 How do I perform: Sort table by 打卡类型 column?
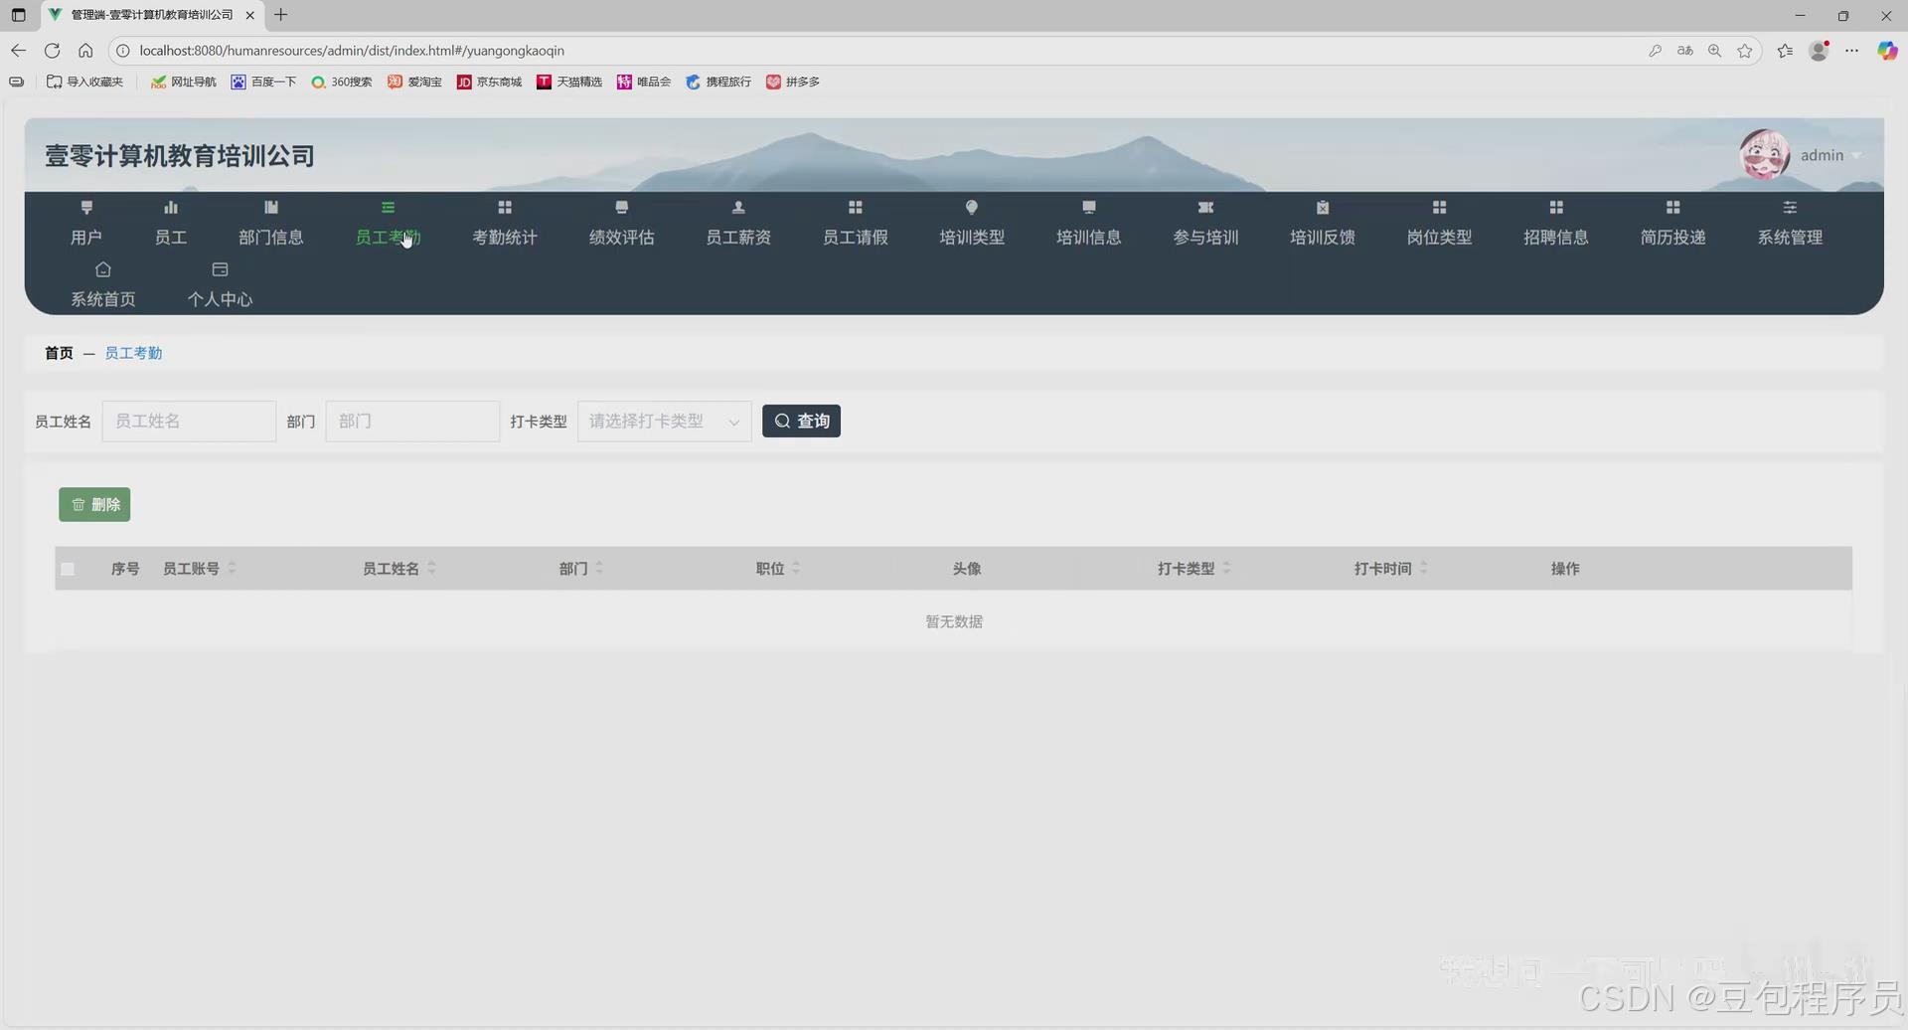(1227, 569)
